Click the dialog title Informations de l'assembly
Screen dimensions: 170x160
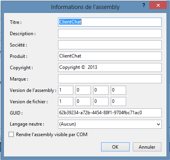point(85,7)
